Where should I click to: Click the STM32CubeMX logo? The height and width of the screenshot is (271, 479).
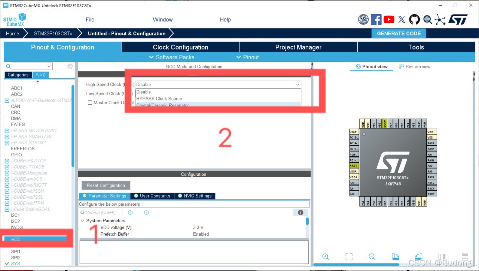pyautogui.click(x=15, y=20)
